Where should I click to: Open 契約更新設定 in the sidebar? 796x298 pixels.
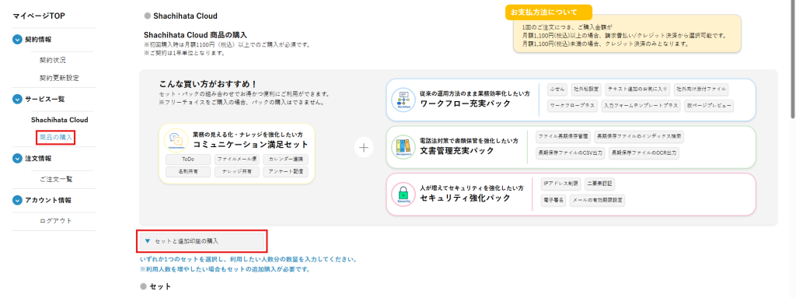tap(59, 79)
